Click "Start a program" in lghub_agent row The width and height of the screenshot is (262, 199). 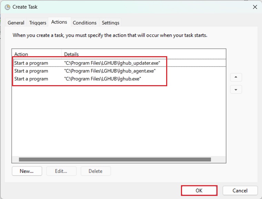[x=31, y=71]
